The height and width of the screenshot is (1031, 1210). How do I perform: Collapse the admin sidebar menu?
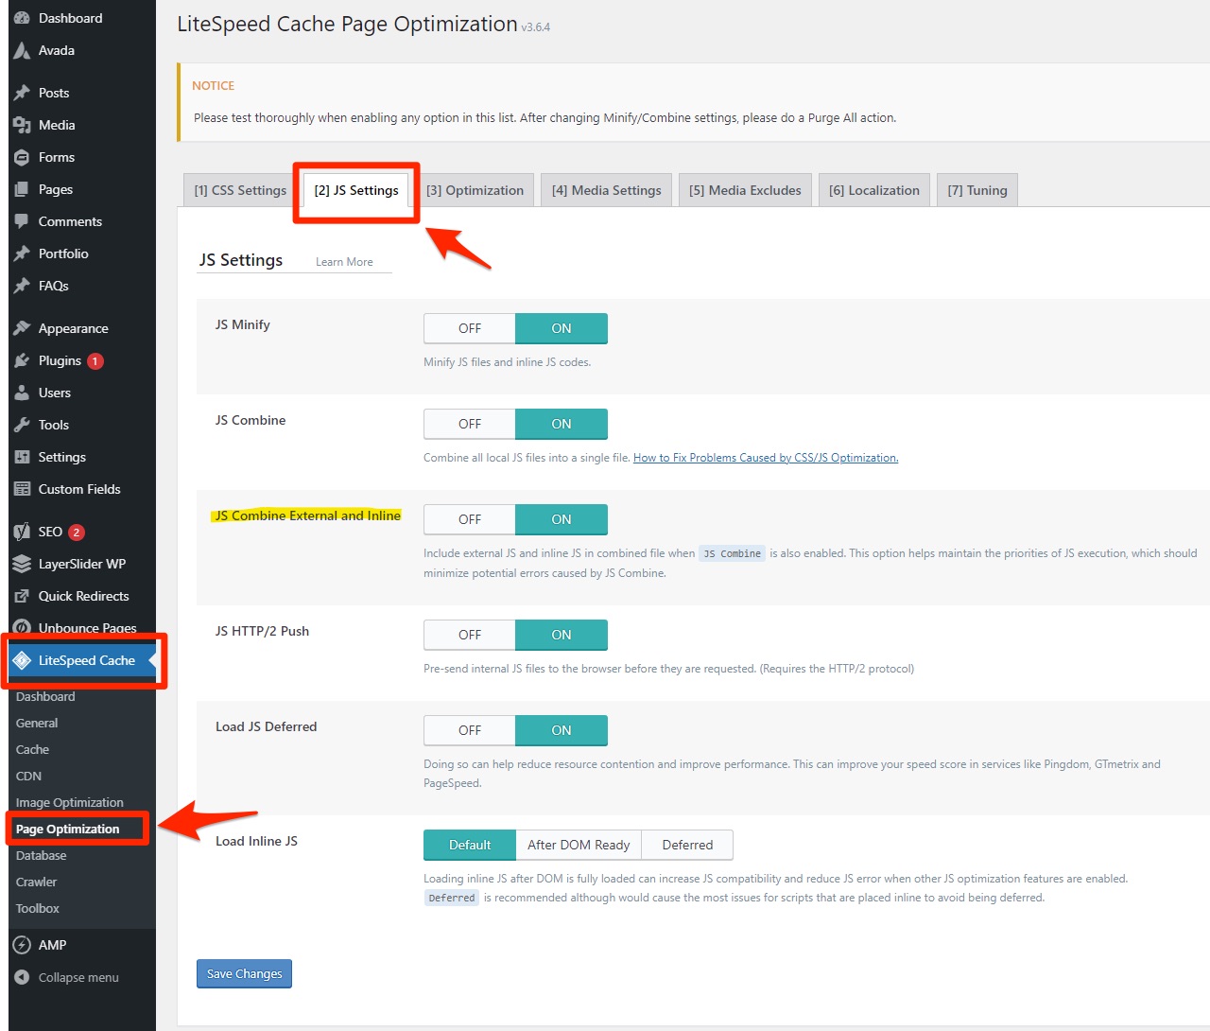(78, 977)
